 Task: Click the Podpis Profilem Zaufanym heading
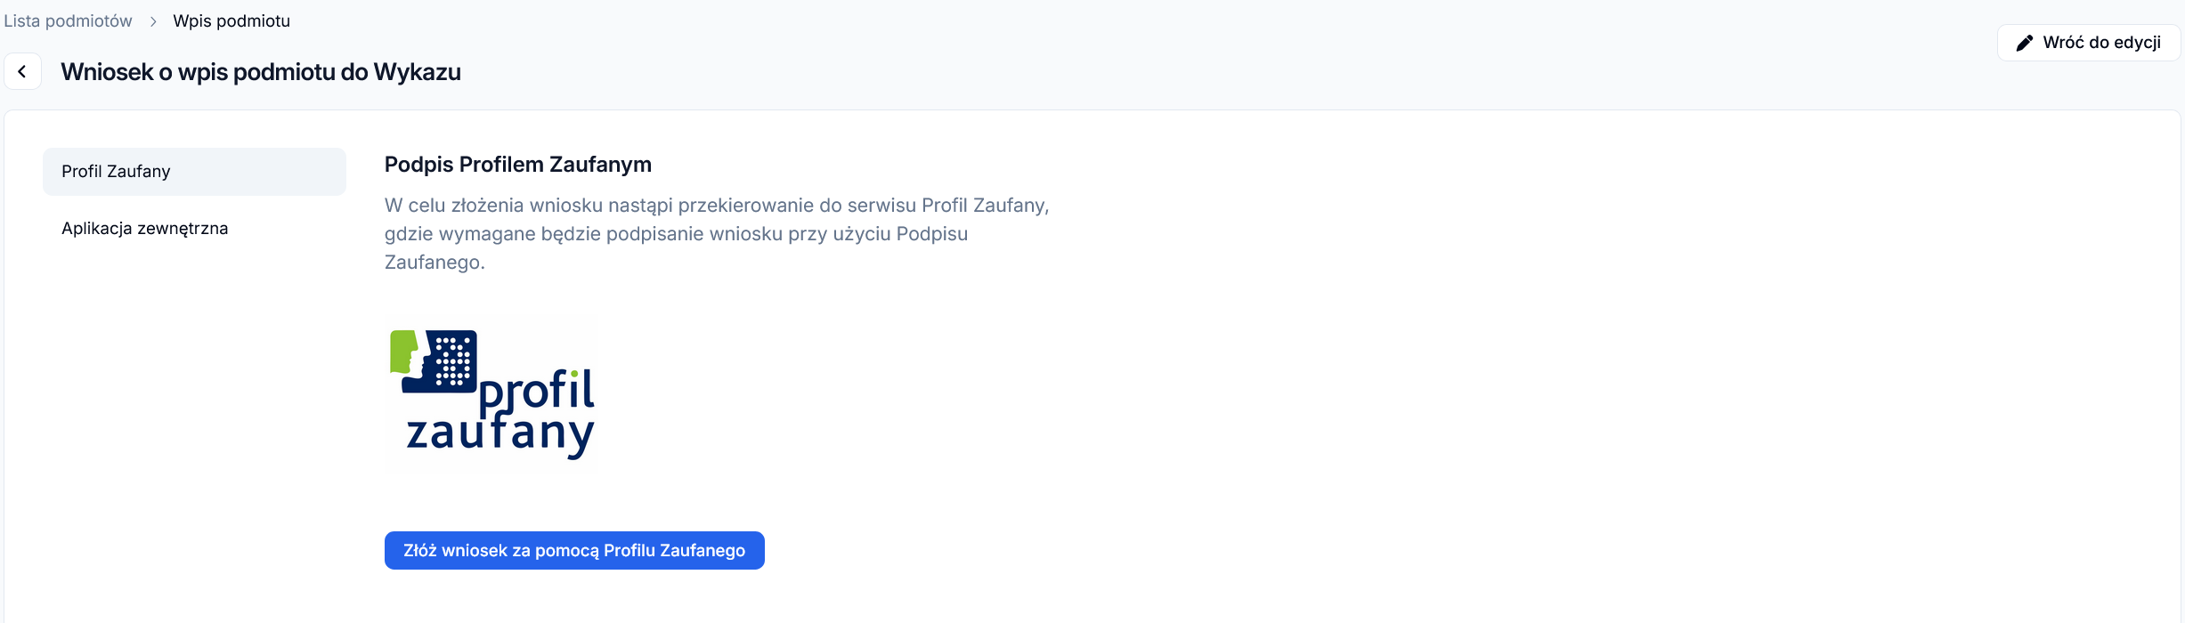click(517, 165)
